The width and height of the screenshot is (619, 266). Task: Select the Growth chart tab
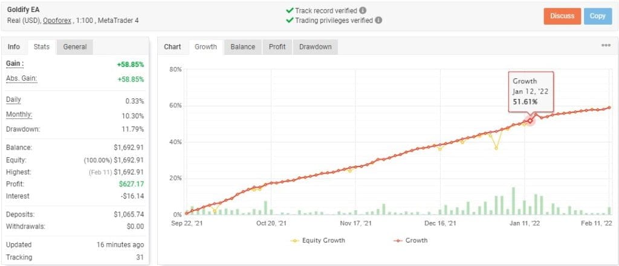click(x=206, y=47)
